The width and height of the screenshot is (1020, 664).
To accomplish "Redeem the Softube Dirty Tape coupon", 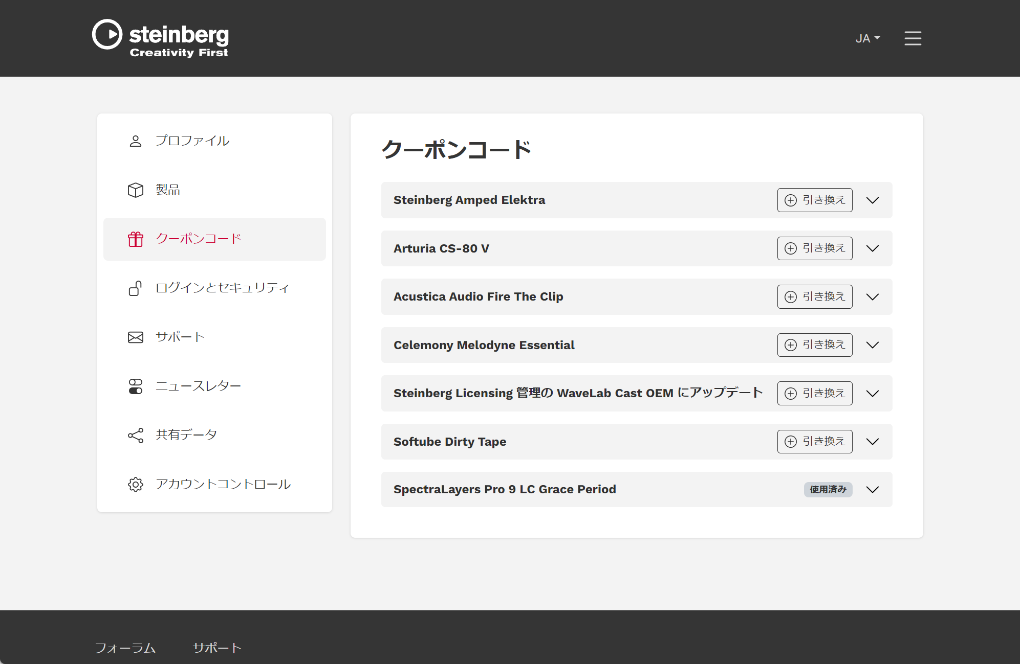I will click(x=815, y=442).
